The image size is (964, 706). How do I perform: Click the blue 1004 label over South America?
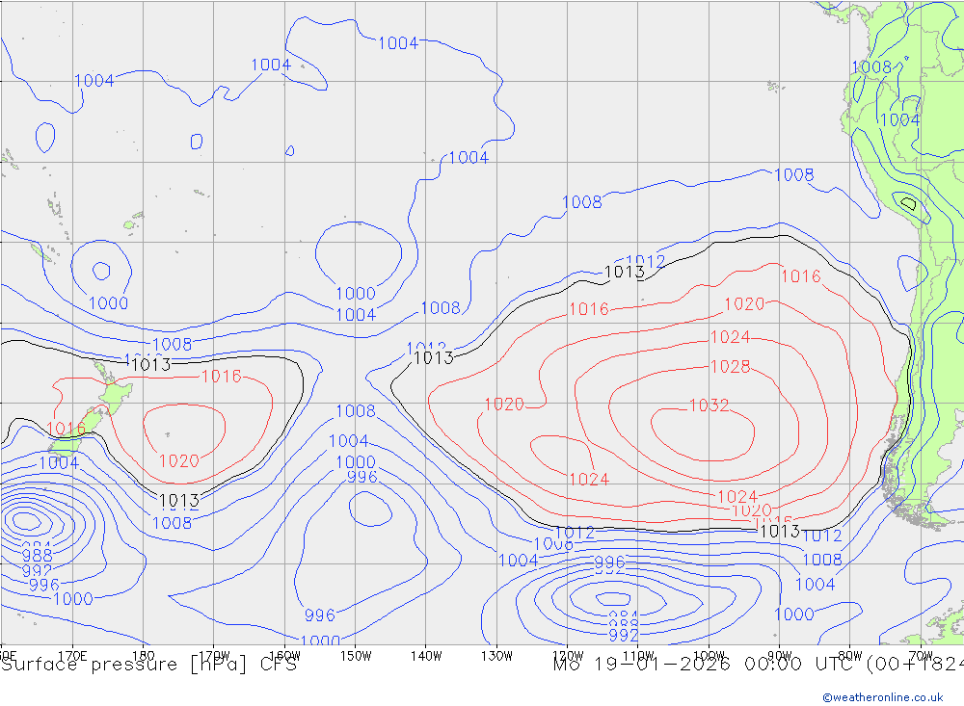(x=899, y=119)
